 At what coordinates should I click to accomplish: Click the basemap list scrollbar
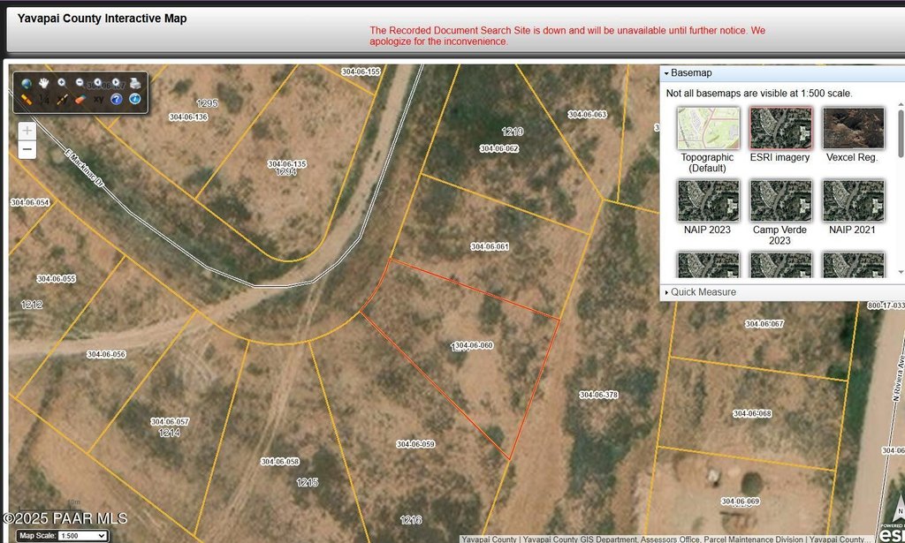[x=901, y=132]
